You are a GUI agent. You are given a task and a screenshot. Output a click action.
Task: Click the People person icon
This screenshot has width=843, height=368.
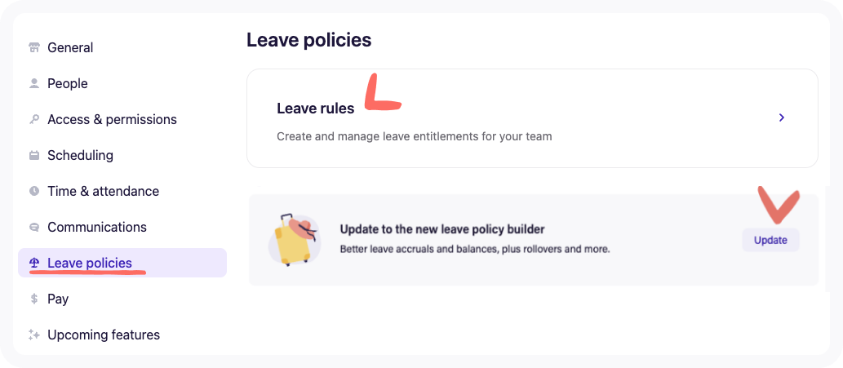coord(34,83)
